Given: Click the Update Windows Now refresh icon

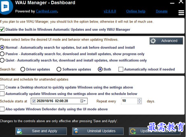Looking at the screenshot, I should click(133, 131).
